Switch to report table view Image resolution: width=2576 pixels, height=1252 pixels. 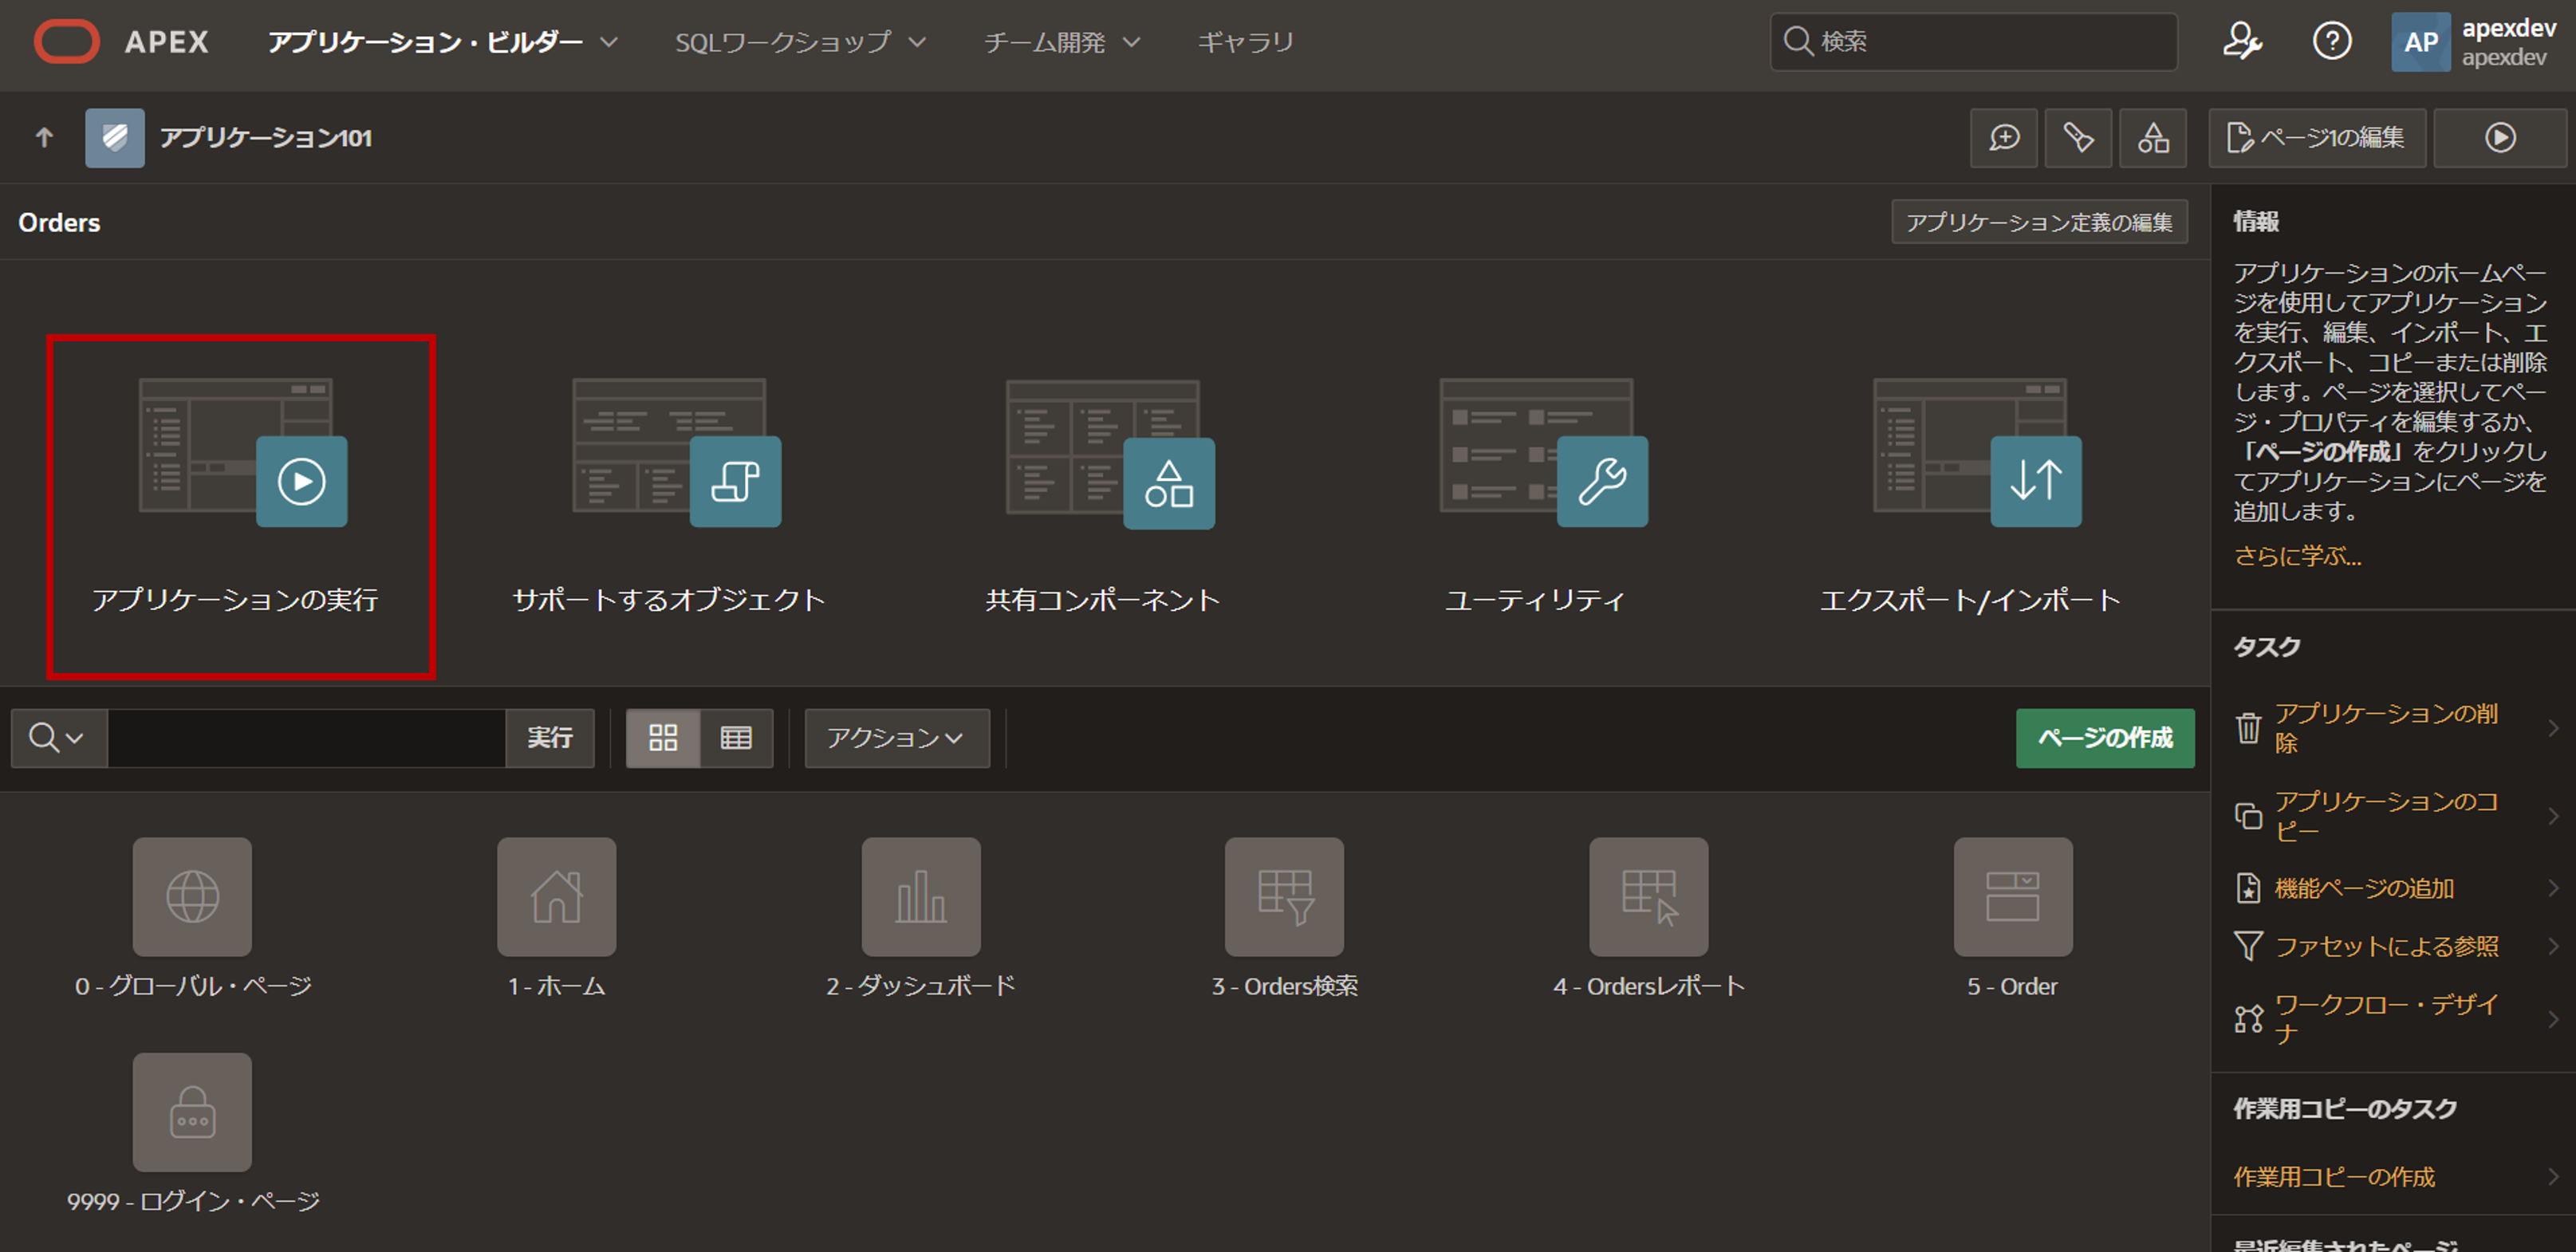coord(736,738)
